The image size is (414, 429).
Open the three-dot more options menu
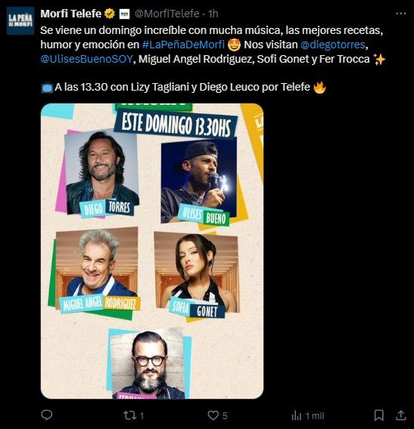coord(400,14)
